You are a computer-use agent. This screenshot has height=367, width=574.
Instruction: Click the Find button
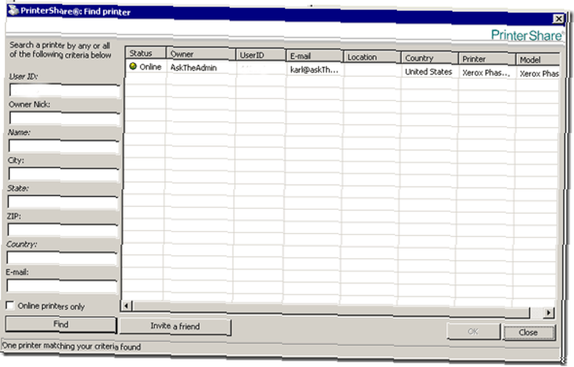[61, 324]
